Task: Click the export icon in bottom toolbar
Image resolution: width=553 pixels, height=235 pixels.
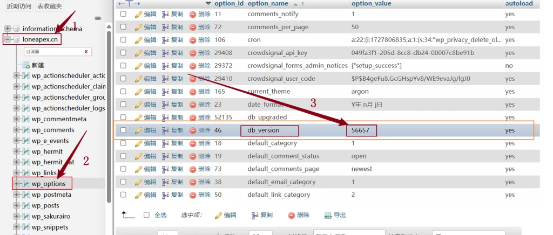Action: coord(327,215)
